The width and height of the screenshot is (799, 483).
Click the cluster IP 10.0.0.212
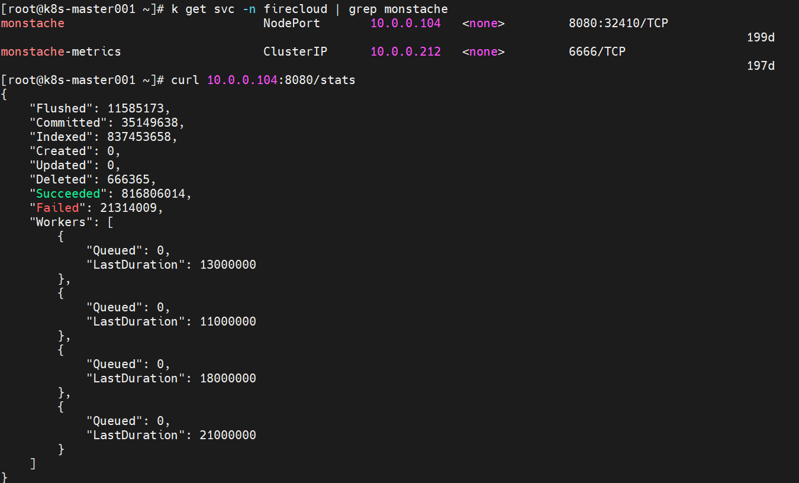(x=405, y=51)
